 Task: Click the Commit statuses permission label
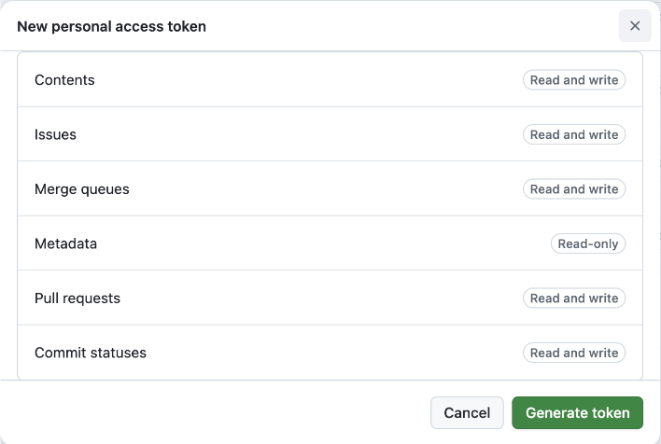(x=90, y=353)
